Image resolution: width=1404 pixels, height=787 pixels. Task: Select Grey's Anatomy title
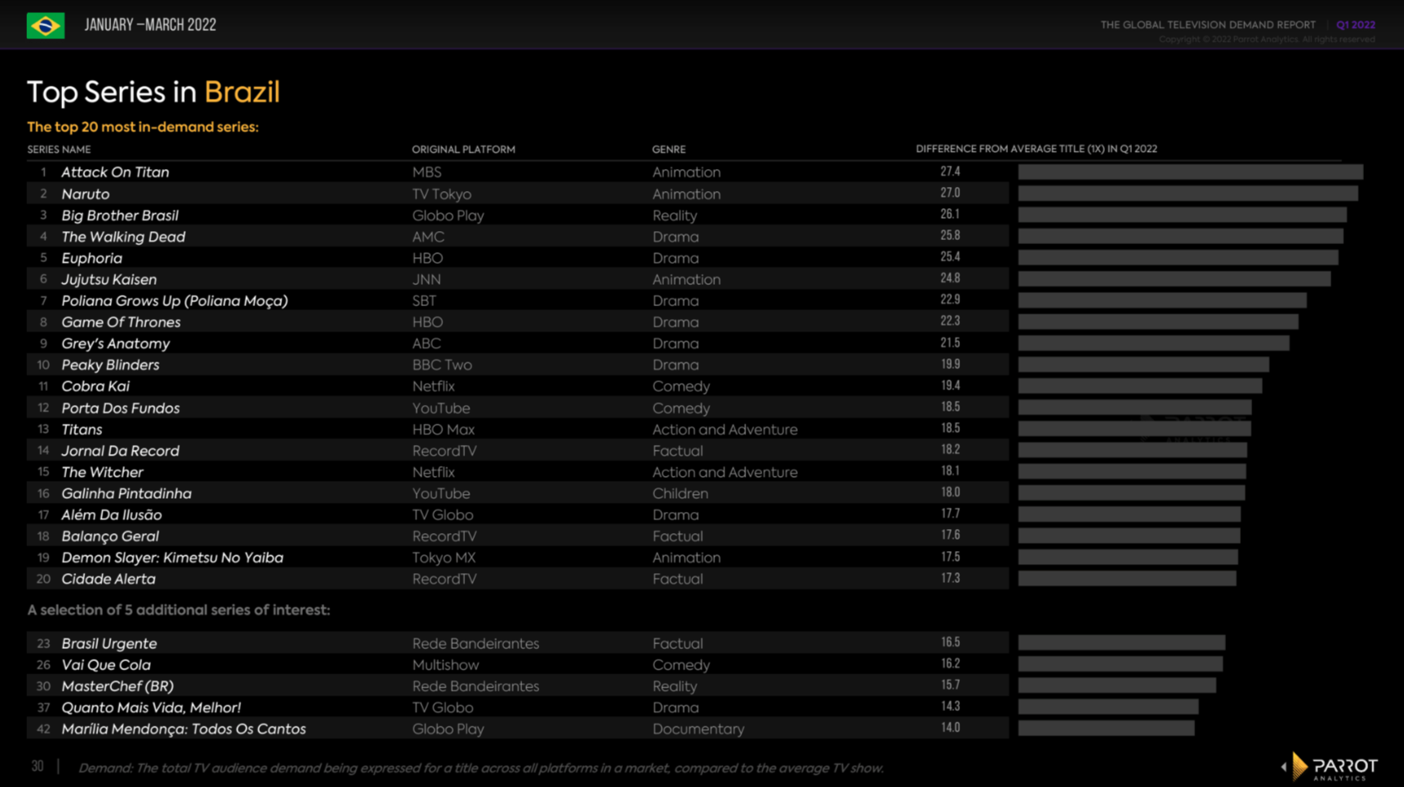pos(116,344)
